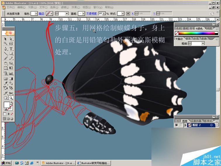Open 粗细 weight dropdown in Stroke panel
This screenshot has height=166, width=221.
pos(203,43)
